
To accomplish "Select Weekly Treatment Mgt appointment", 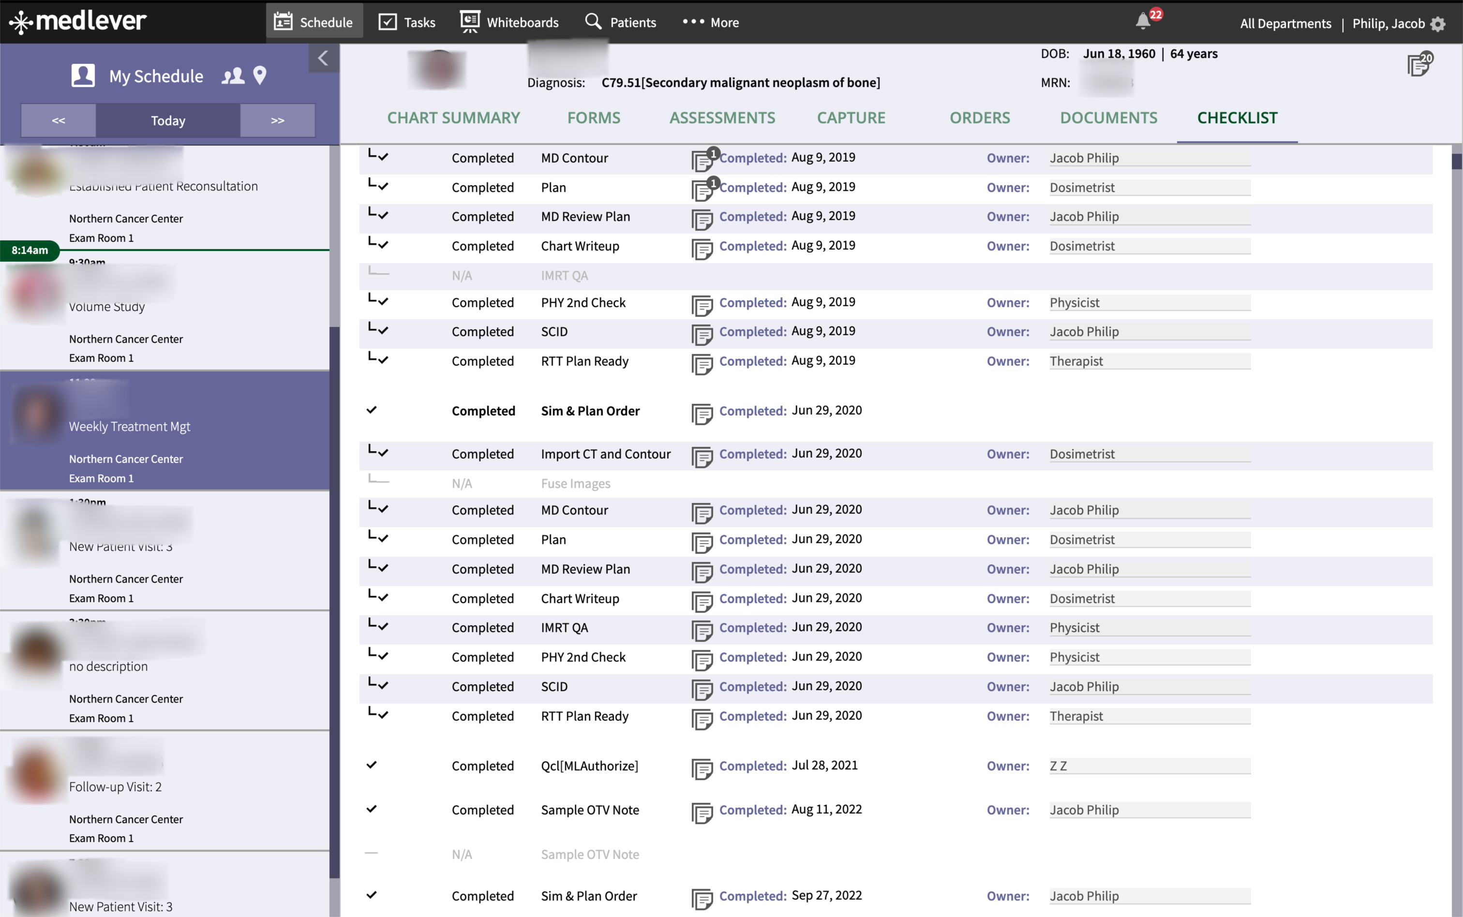I will (x=165, y=430).
